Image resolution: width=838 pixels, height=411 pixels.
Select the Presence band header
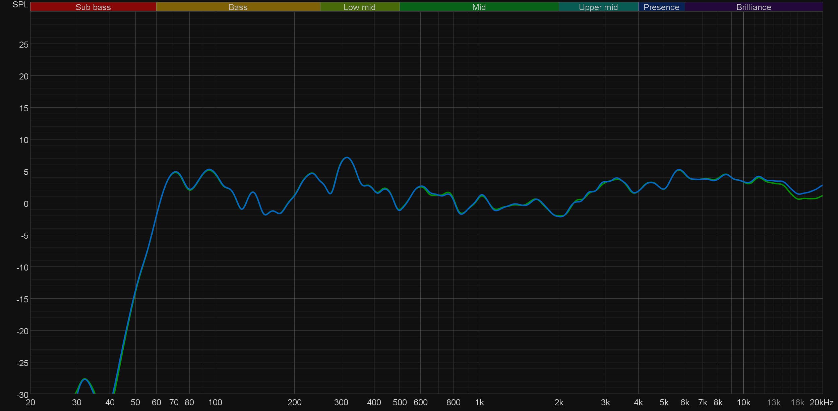[661, 7]
